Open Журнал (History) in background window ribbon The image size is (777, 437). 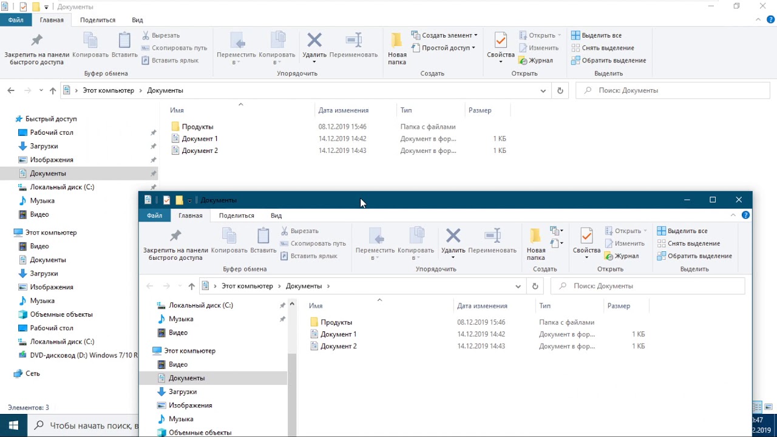click(x=535, y=61)
